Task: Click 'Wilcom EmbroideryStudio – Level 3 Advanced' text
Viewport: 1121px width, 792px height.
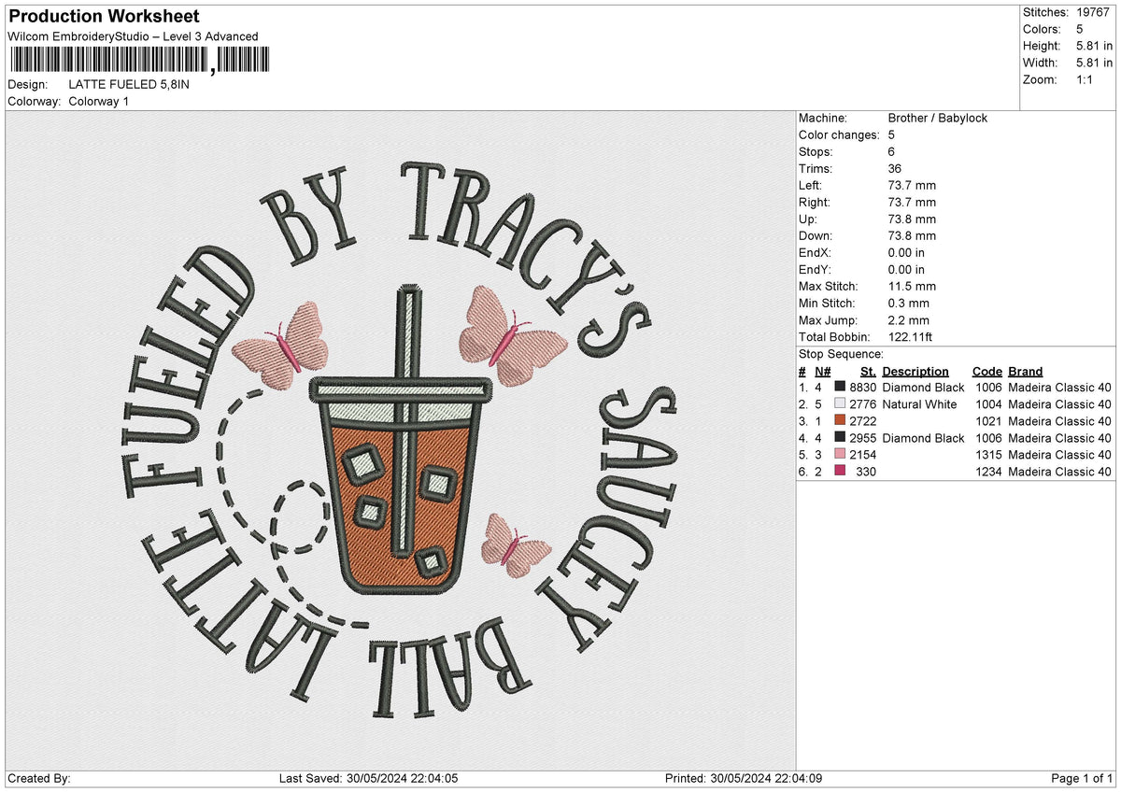Action: coord(133,36)
